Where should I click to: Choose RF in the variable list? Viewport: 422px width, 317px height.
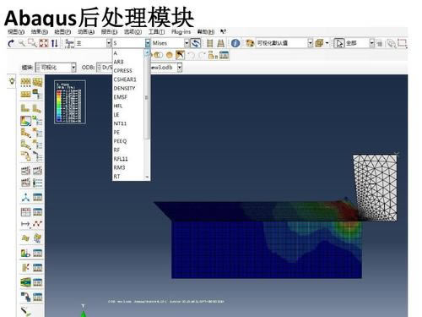pyautogui.click(x=116, y=150)
